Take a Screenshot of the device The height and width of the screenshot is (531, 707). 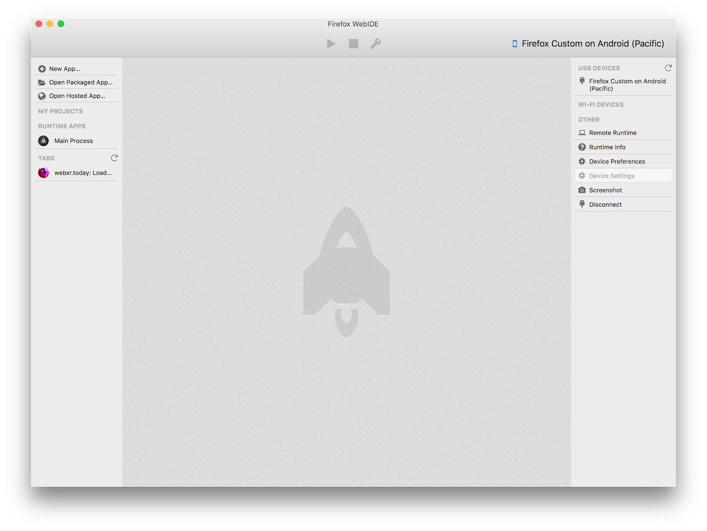pos(623,190)
